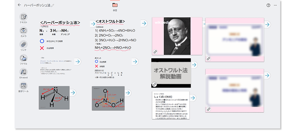Open the upper blurred presenter video card
This screenshot has height=132, width=294.
pyautogui.click(x=235, y=40)
